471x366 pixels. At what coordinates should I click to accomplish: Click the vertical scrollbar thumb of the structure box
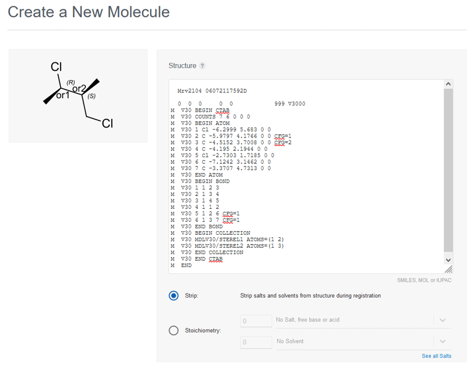pos(448,171)
